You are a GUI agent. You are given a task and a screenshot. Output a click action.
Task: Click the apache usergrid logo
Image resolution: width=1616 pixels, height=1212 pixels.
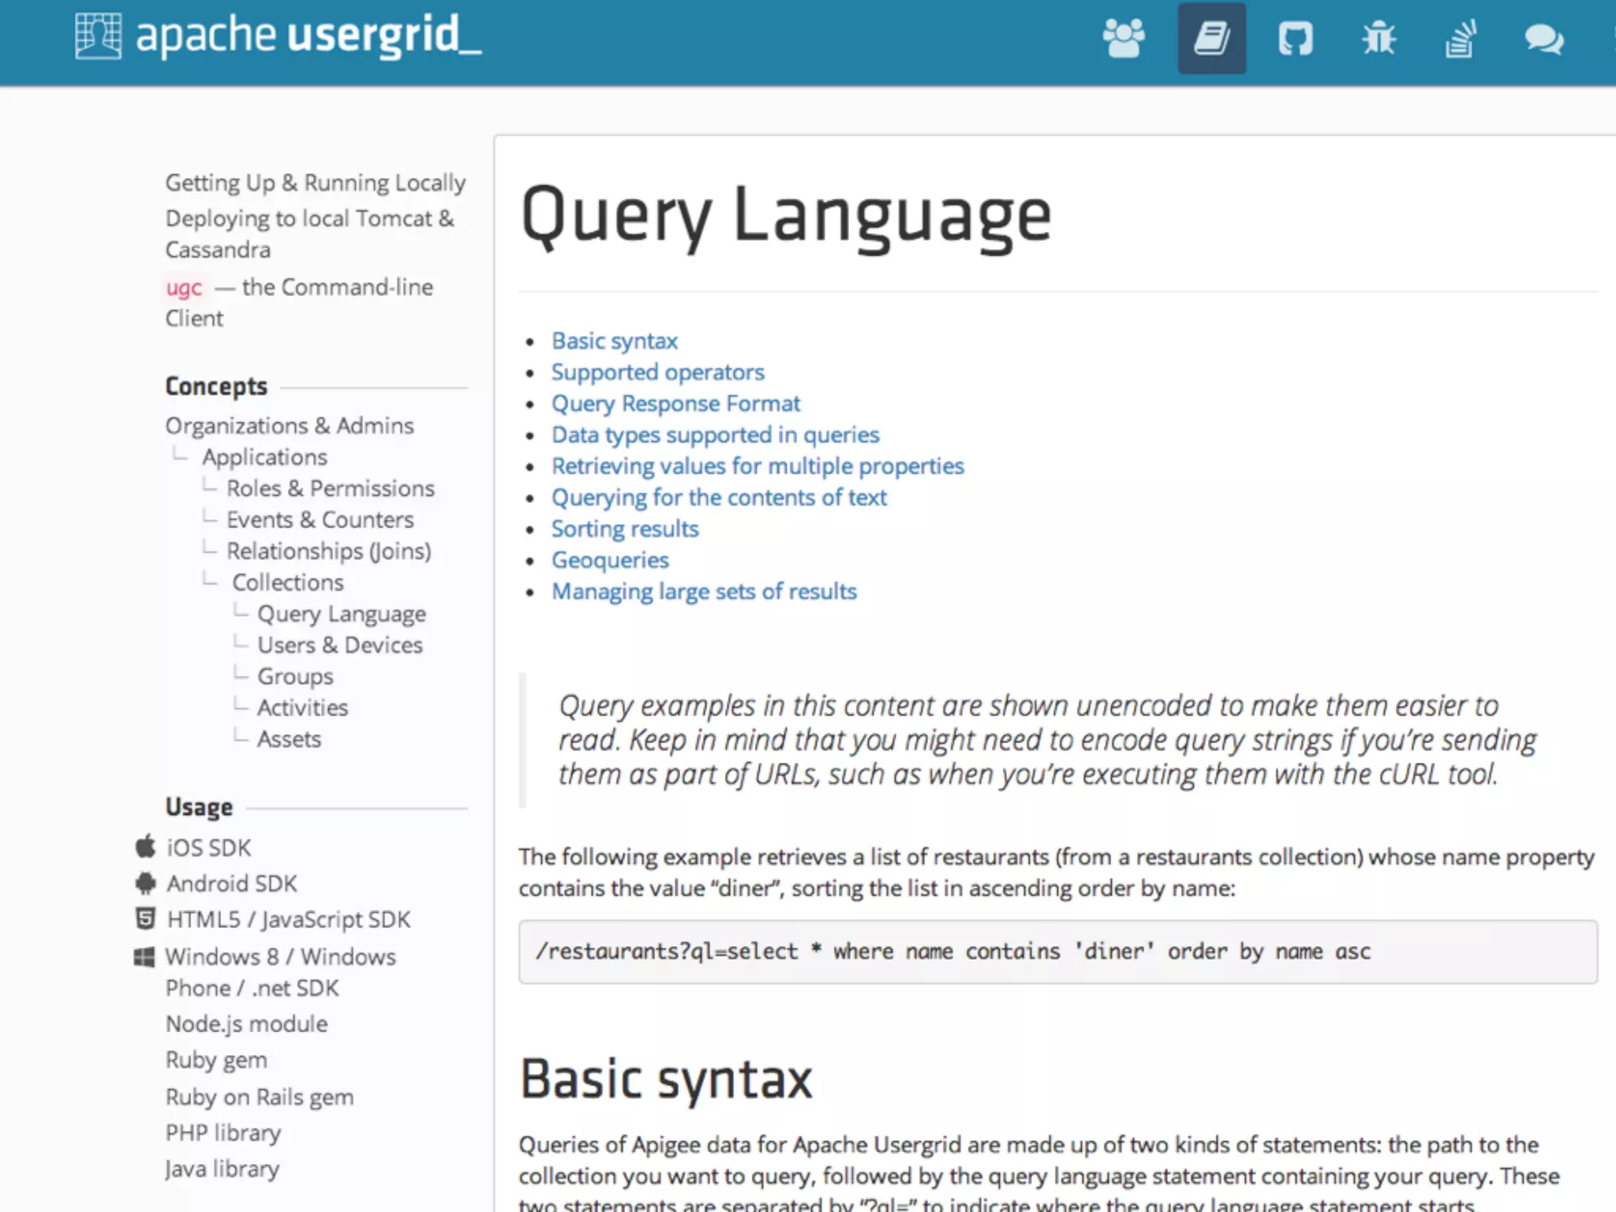[279, 36]
